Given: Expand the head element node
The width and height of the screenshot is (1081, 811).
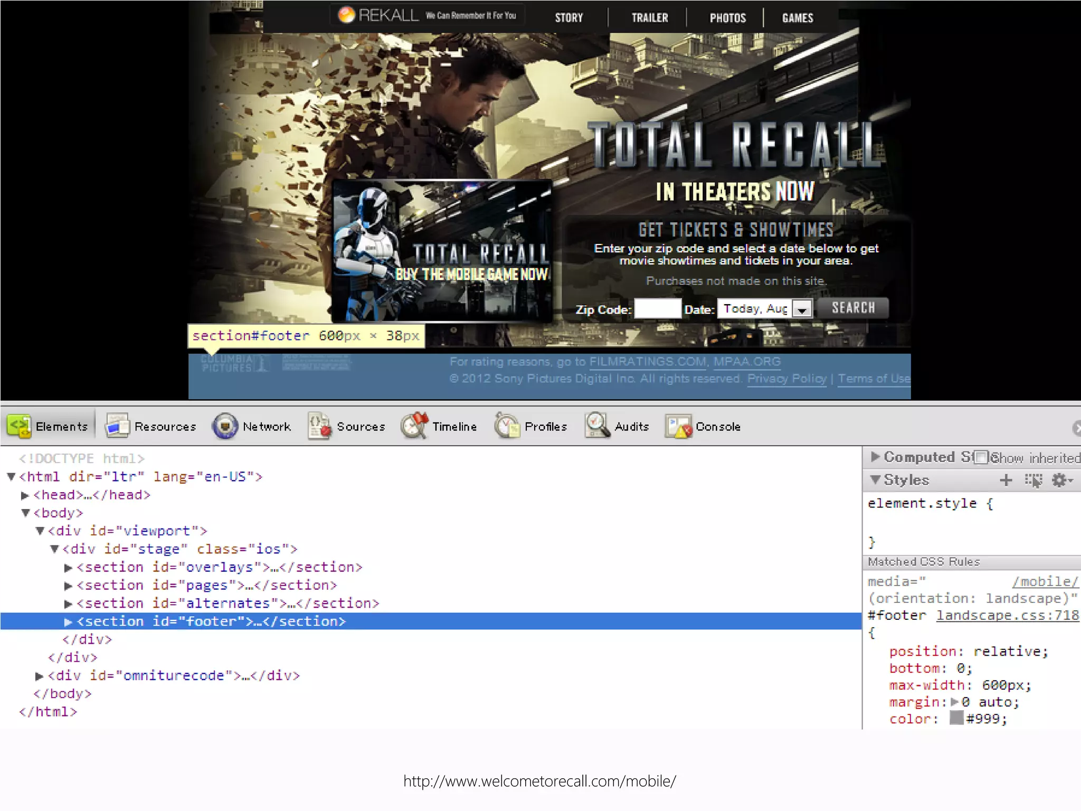Looking at the screenshot, I should click(24, 495).
